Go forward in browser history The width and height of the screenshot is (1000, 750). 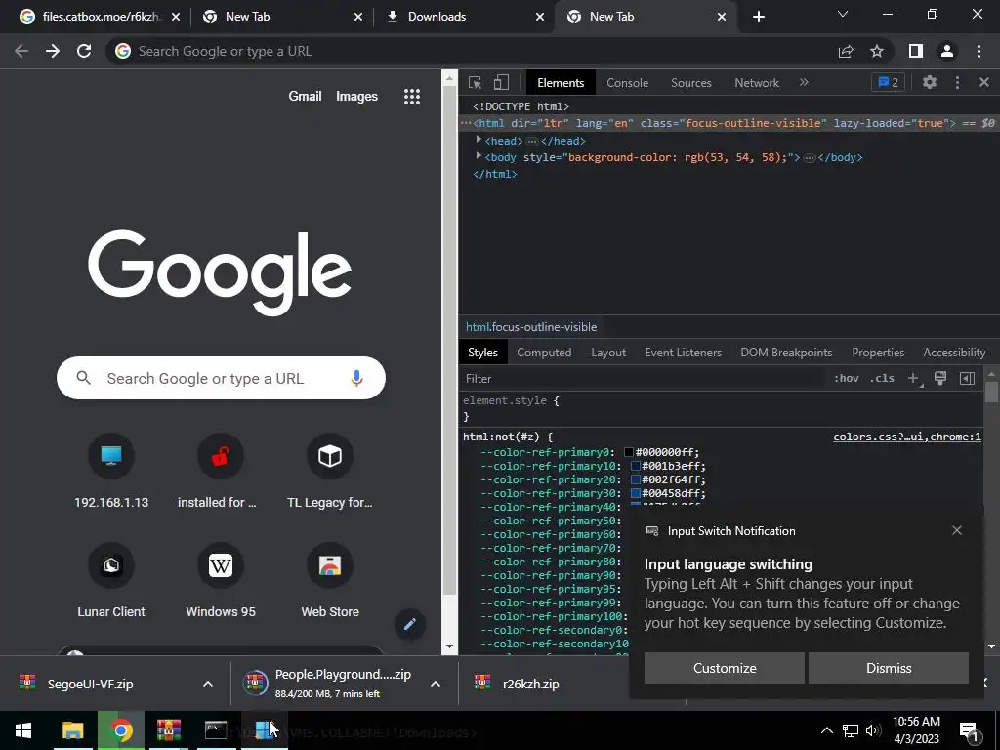point(53,51)
